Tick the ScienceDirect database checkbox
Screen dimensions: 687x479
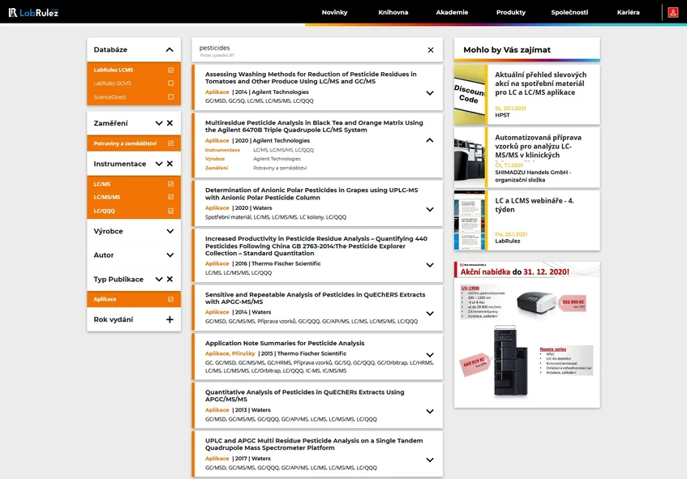tap(171, 97)
